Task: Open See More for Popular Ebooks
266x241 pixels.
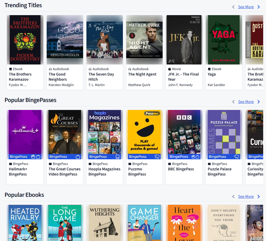Action: [246, 196]
